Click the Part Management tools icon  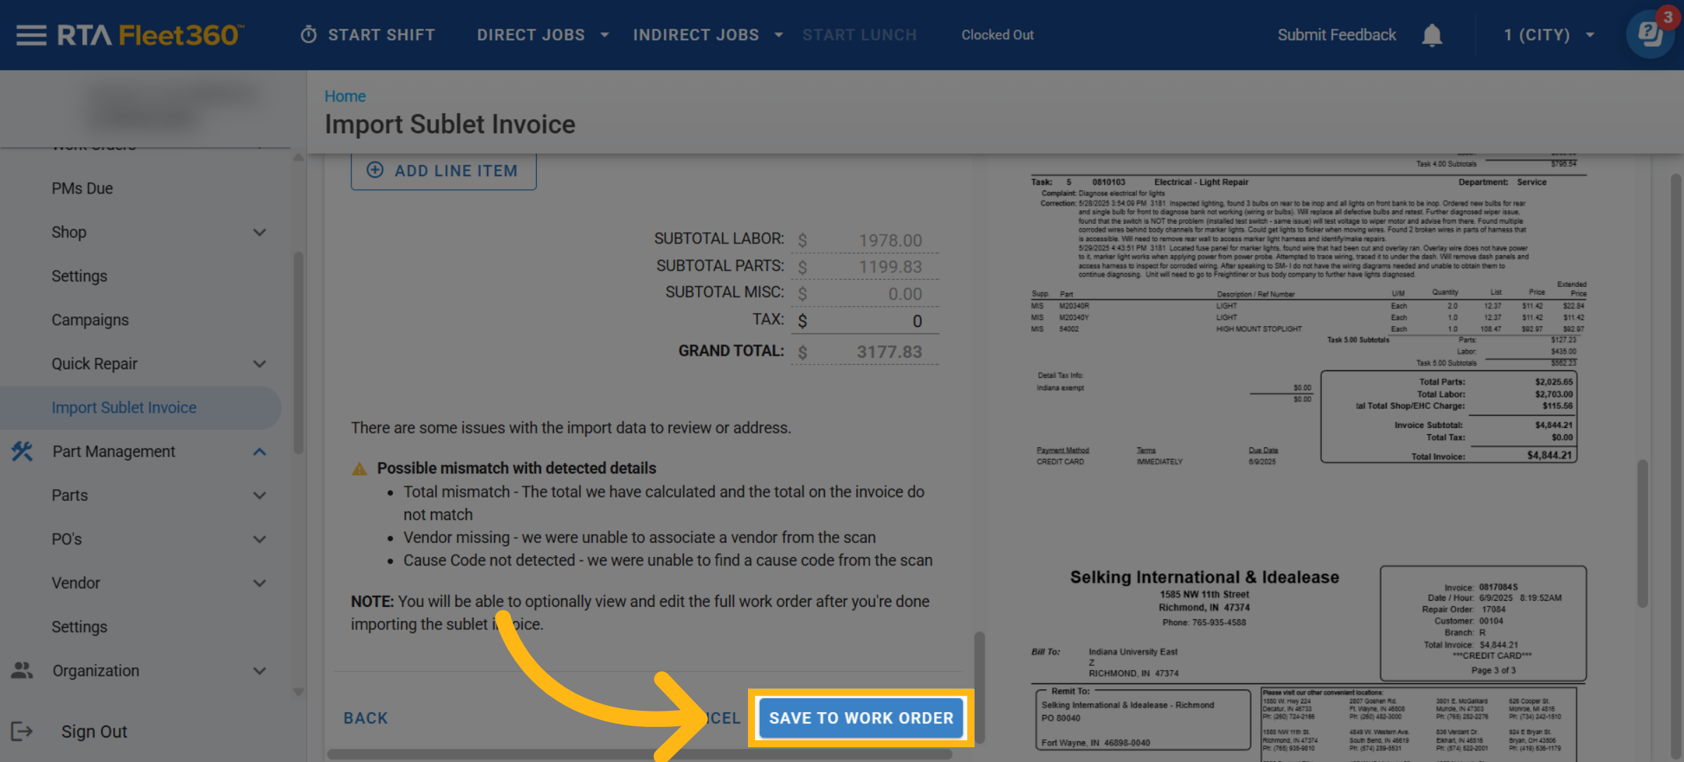pyautogui.click(x=22, y=451)
